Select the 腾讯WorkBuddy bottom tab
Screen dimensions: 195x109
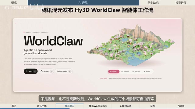[x=98, y=106]
